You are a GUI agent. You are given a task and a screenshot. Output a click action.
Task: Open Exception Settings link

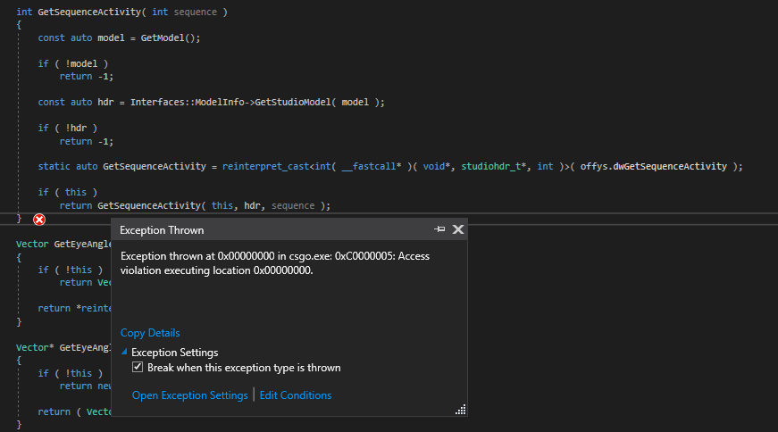coord(189,395)
